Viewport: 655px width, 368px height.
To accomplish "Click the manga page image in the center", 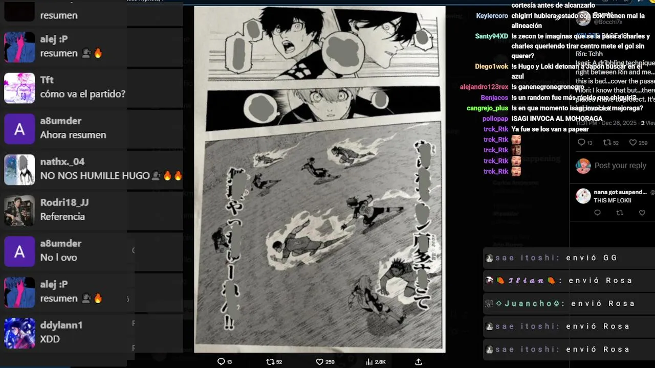I will pyautogui.click(x=320, y=179).
